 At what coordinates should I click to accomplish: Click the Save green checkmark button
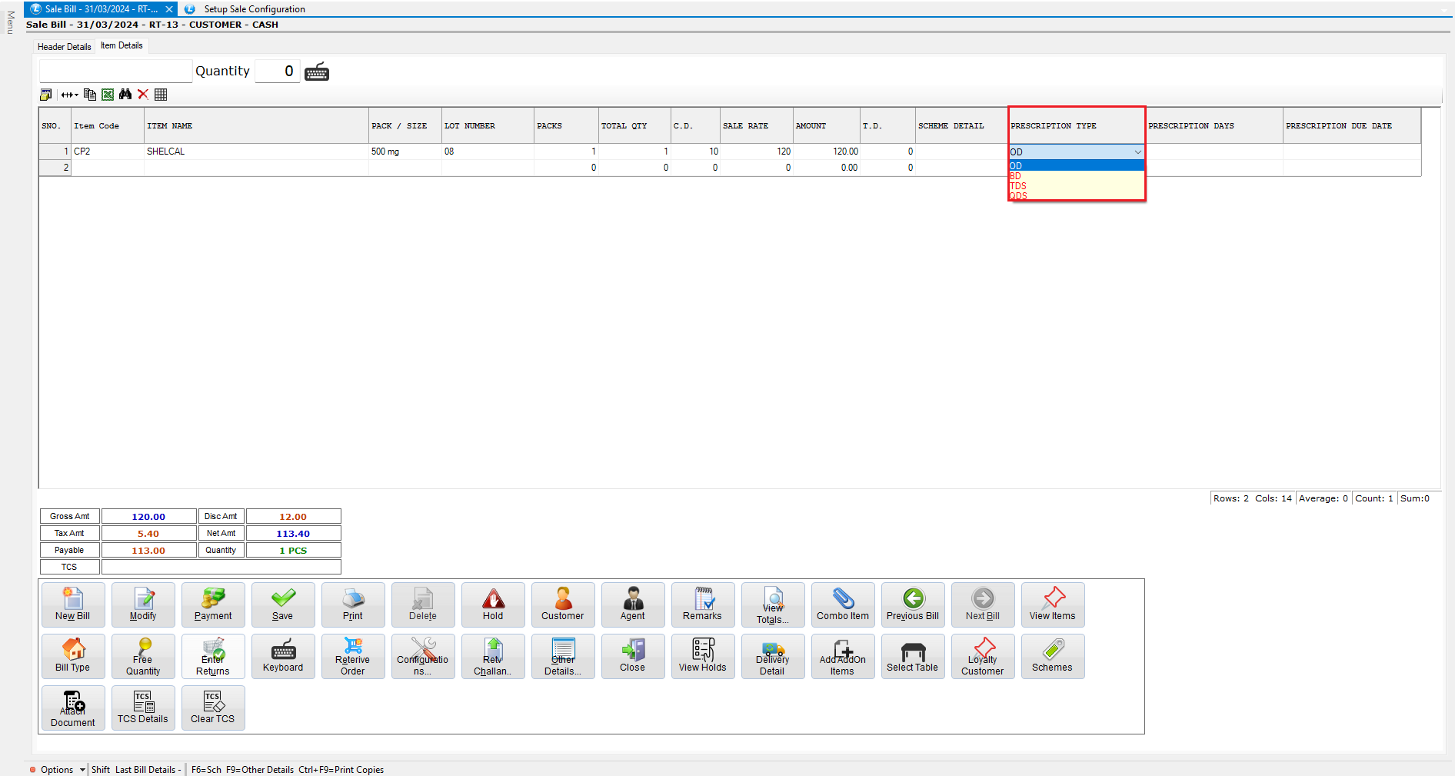(283, 604)
